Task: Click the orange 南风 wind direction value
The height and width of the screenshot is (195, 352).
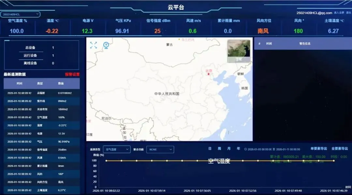Action: coord(263,31)
